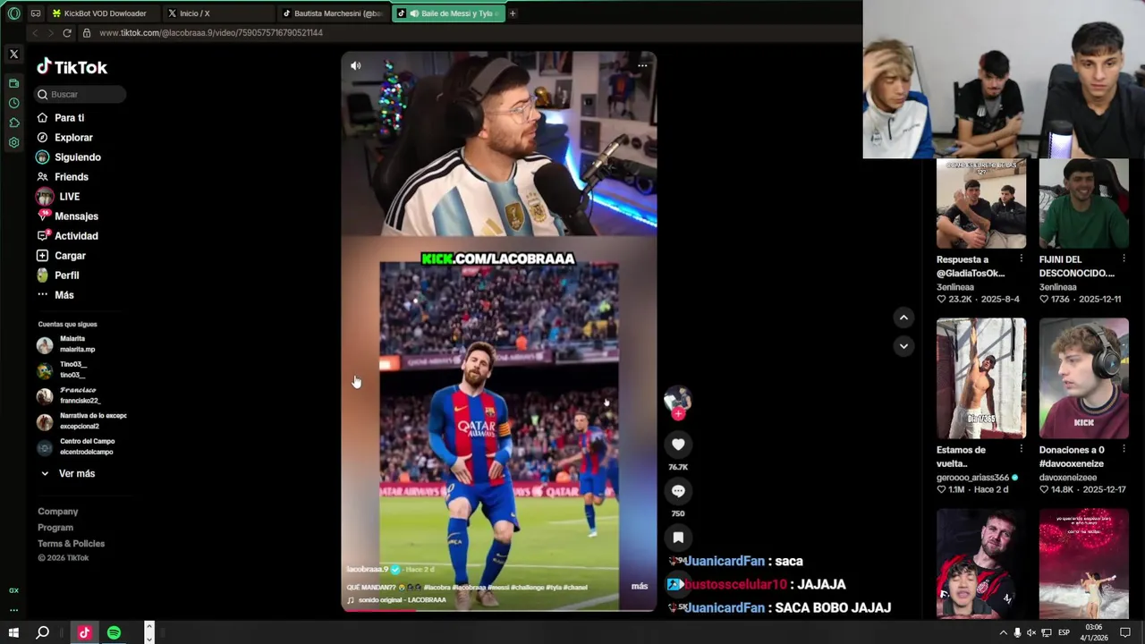Click the Opera GX logo menu icon
The height and width of the screenshot is (644, 1145).
[x=13, y=13]
